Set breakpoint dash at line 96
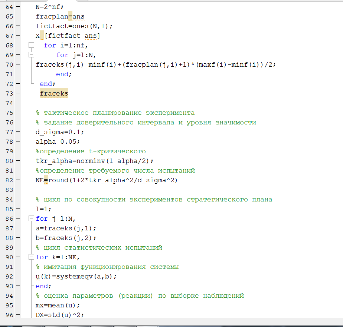This screenshot has height=327, width=343. [18, 315]
